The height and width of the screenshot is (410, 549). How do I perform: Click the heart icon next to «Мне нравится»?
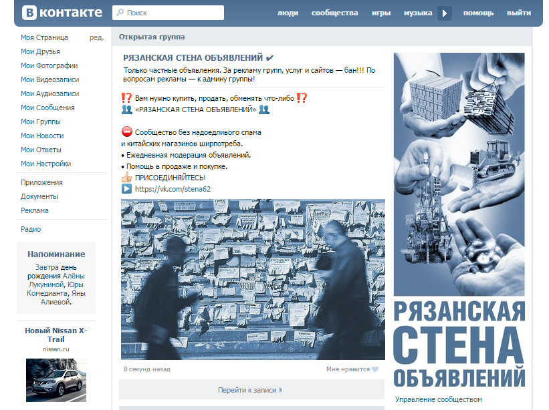(x=375, y=369)
